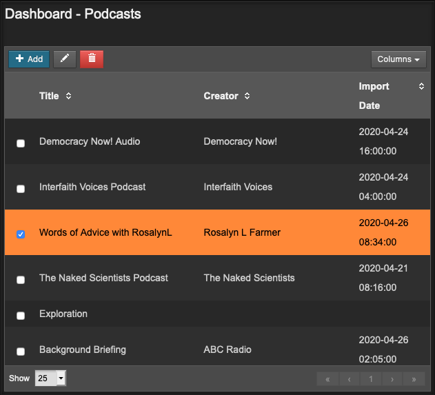Image resolution: width=435 pixels, height=395 pixels.
Task: Enable the Background Briefing checkbox
Action: pos(21,351)
